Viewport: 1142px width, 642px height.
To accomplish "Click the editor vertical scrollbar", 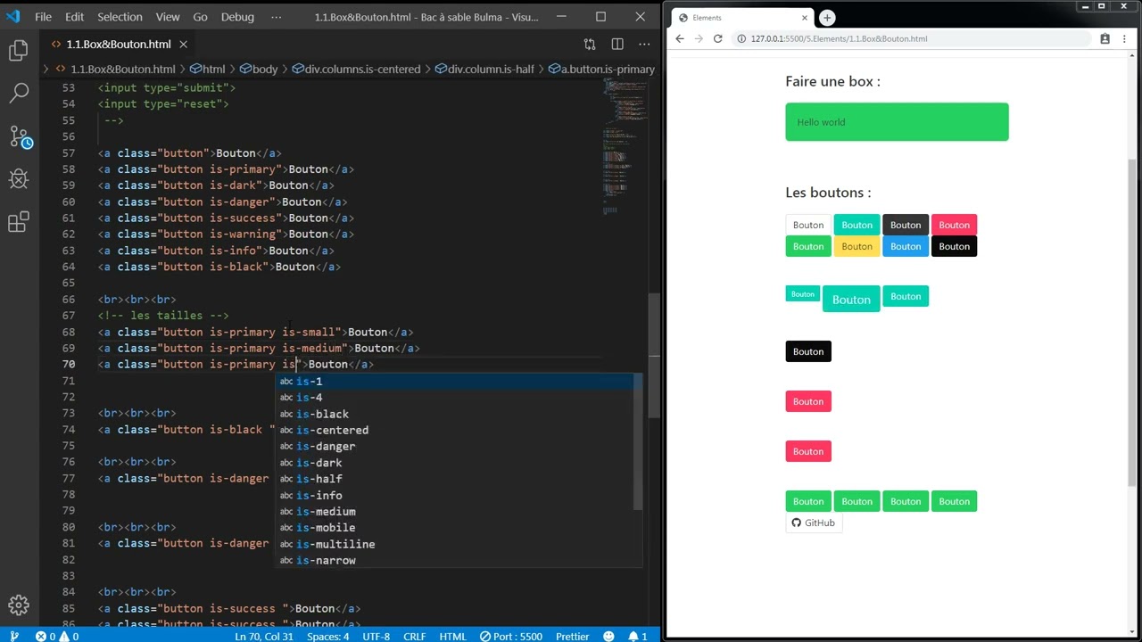I will [656, 355].
